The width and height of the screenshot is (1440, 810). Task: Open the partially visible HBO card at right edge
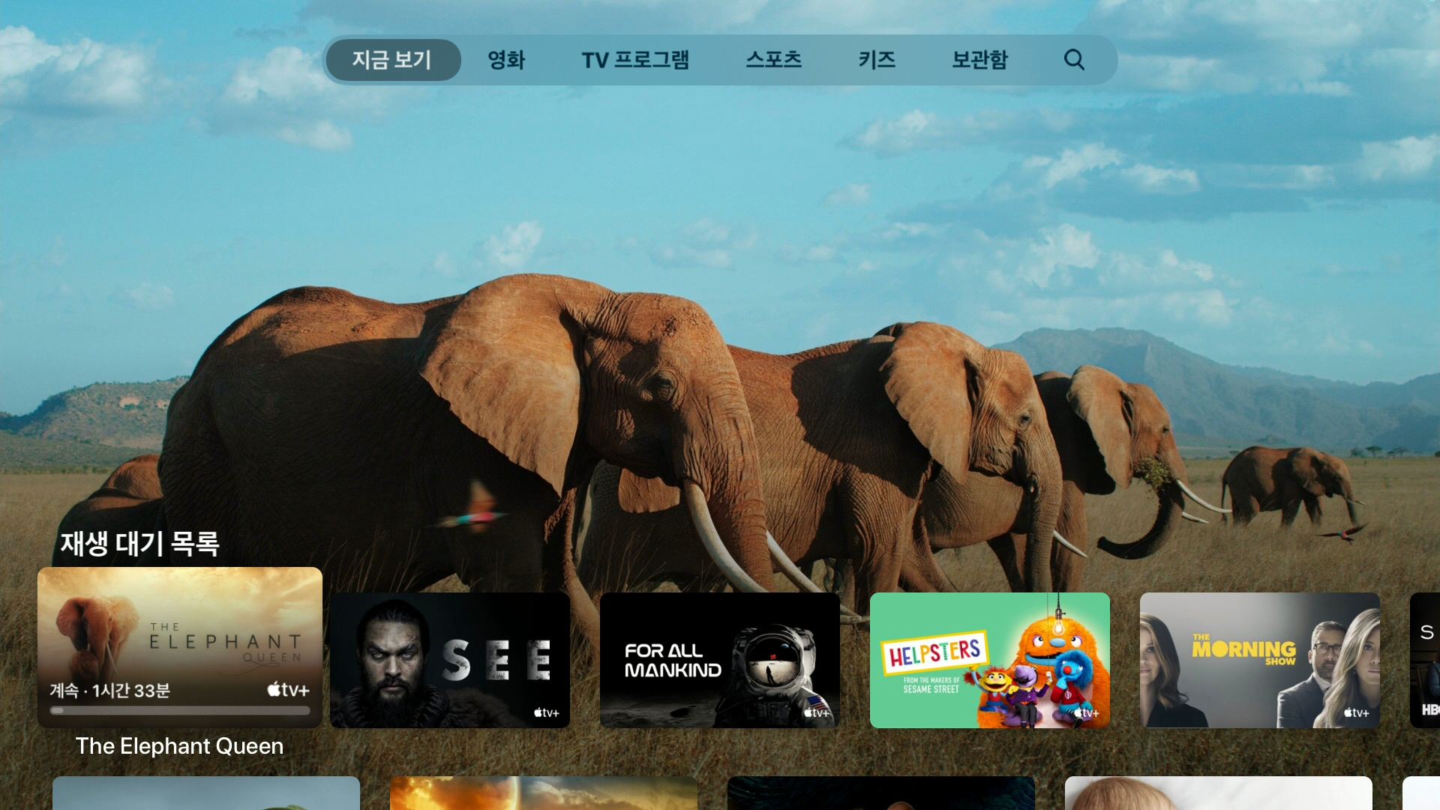click(1426, 660)
